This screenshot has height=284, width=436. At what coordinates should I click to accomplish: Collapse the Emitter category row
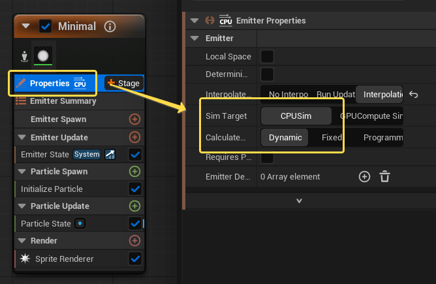tap(195, 38)
